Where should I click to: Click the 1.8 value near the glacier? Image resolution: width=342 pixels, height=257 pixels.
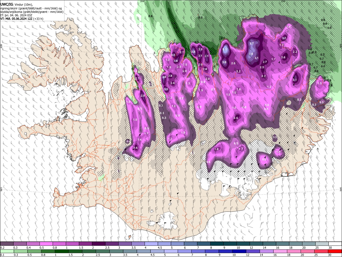[216, 149]
